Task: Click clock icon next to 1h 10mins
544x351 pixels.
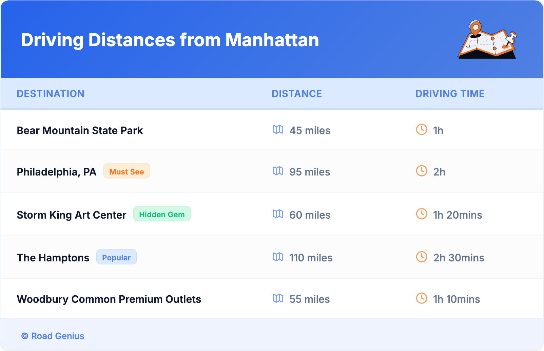Action: (422, 298)
